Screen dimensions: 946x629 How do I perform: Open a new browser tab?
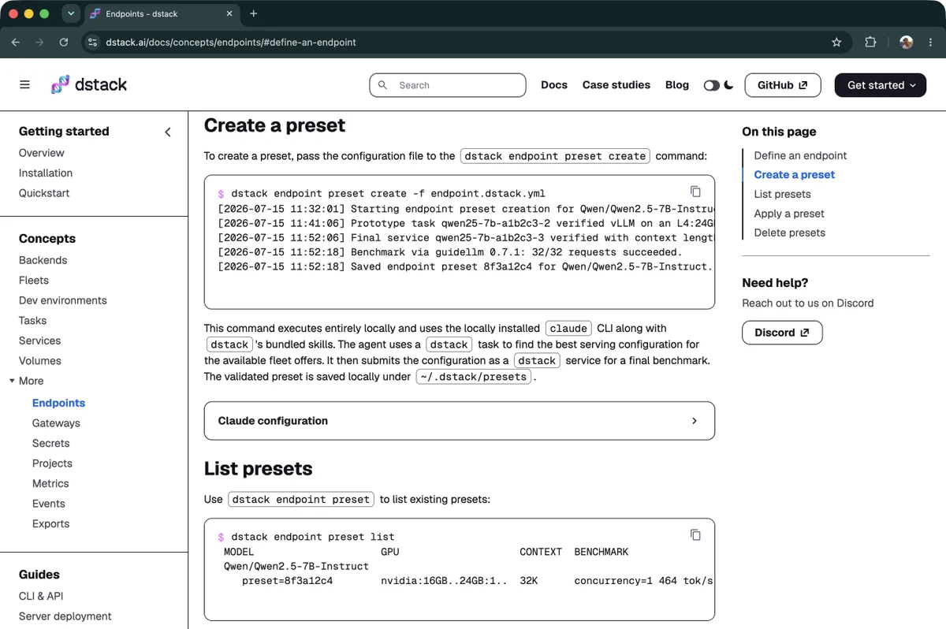click(x=254, y=13)
